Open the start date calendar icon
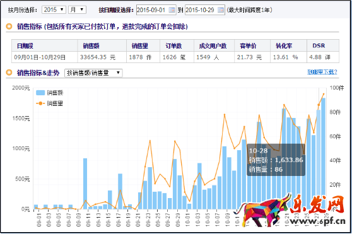 tap(172, 10)
